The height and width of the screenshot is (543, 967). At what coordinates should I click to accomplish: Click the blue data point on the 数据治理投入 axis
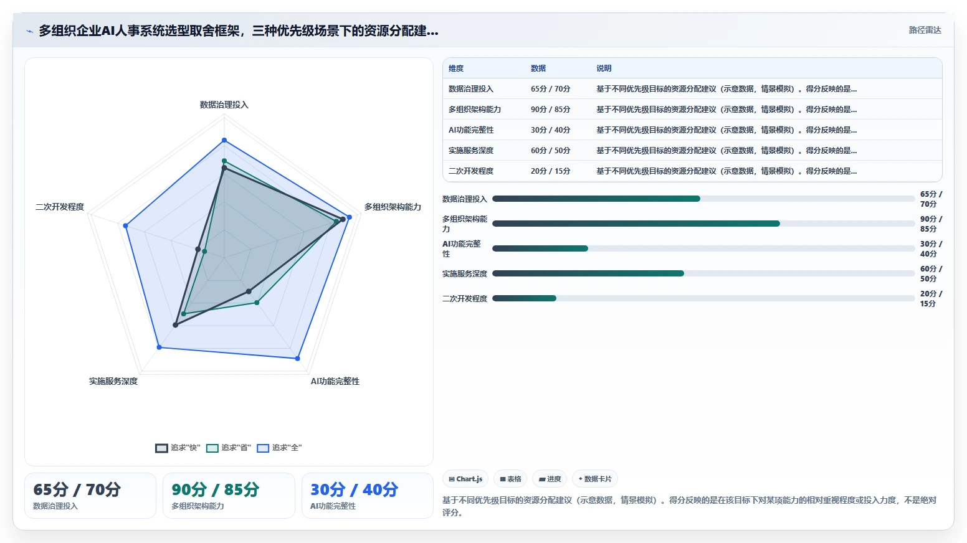(x=224, y=140)
